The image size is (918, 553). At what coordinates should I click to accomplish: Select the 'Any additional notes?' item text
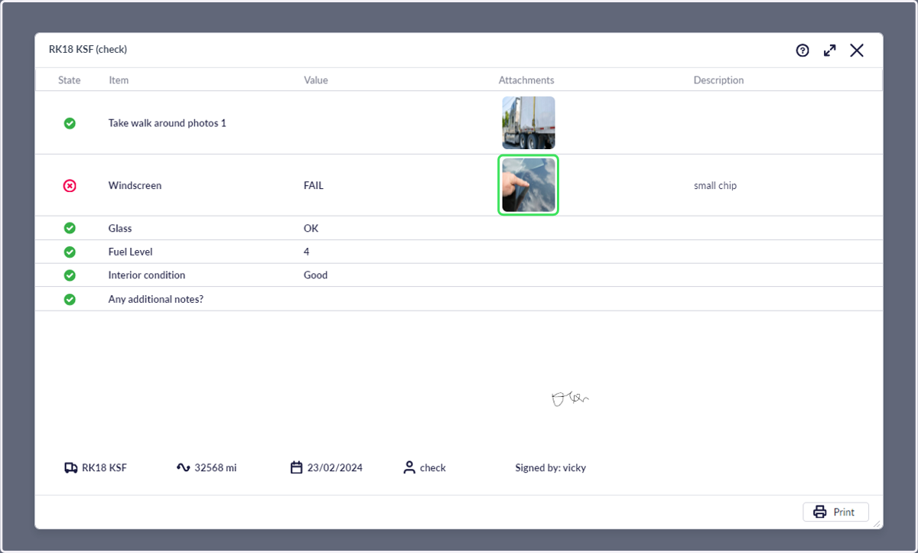(x=156, y=299)
